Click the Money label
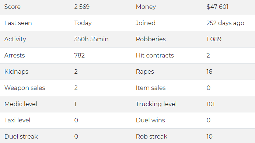 146,7
